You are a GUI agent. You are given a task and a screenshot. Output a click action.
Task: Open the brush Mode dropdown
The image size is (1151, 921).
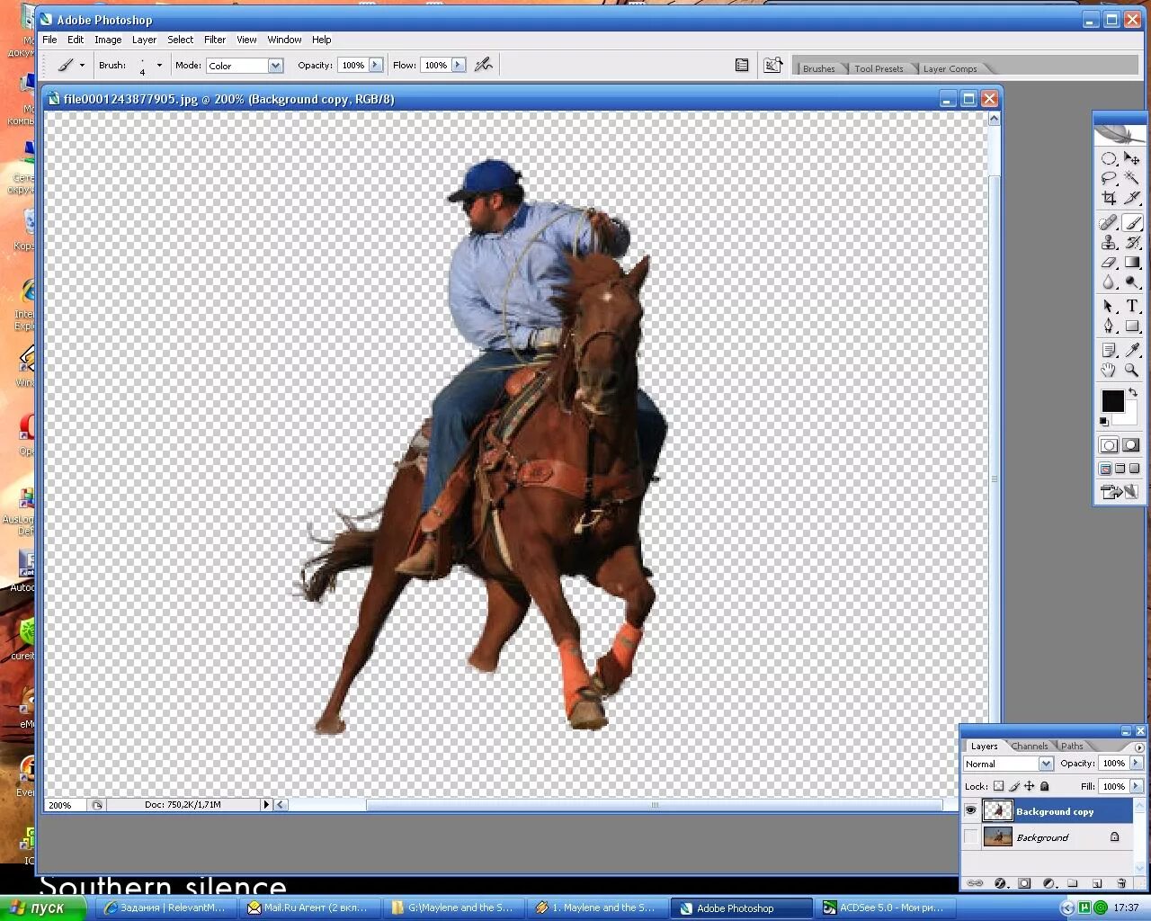coord(245,66)
